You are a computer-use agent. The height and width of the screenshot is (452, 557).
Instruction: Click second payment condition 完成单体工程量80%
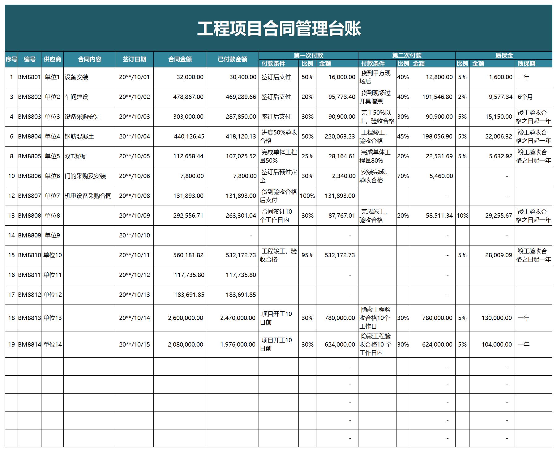377,156
